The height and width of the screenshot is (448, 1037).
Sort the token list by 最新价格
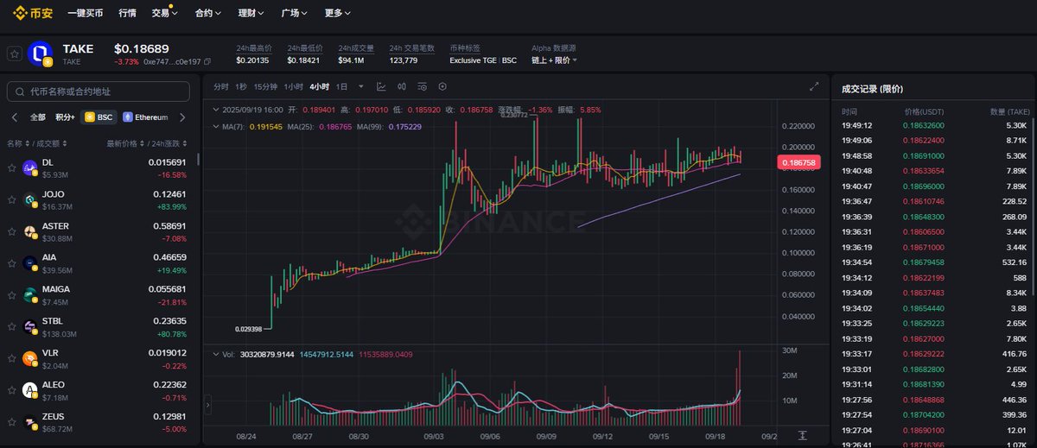point(124,143)
